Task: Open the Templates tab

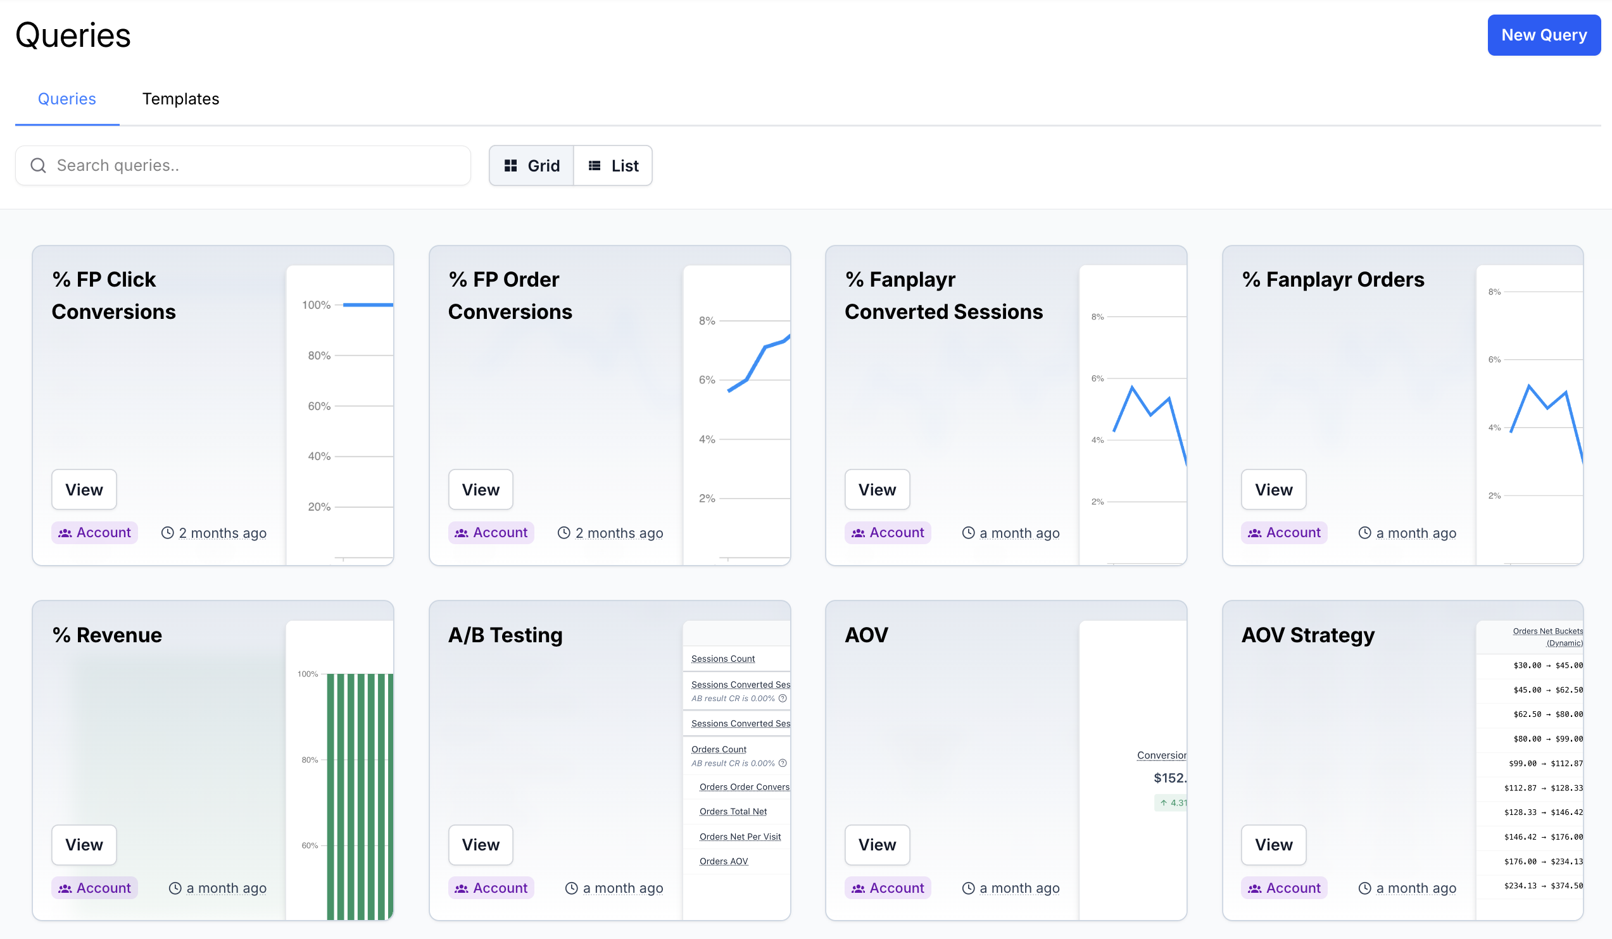Action: [x=180, y=99]
